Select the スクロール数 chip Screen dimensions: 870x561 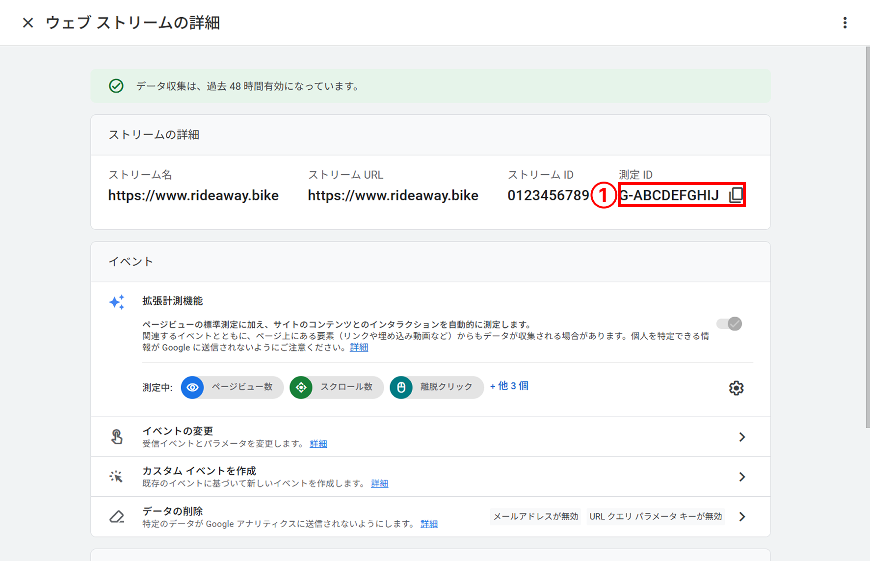(337, 387)
